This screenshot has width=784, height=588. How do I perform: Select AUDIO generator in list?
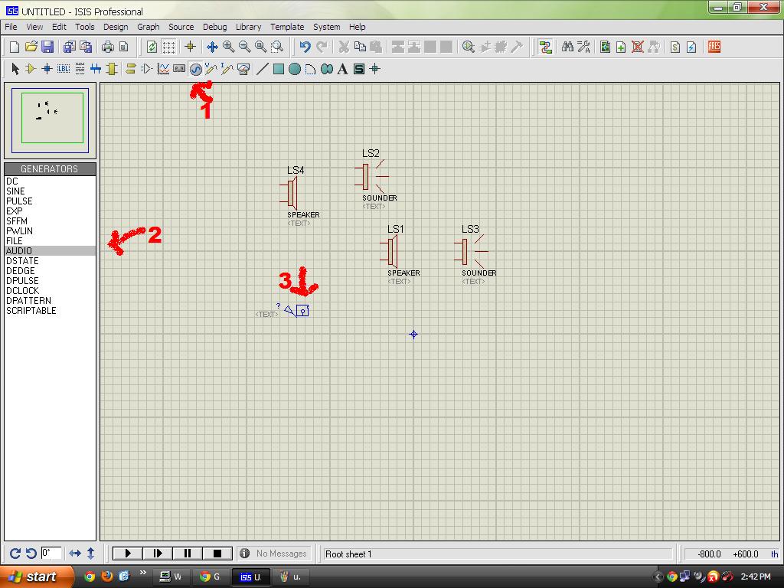tap(50, 251)
